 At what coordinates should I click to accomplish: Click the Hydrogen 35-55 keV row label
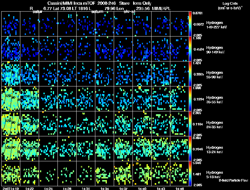[215, 100]
